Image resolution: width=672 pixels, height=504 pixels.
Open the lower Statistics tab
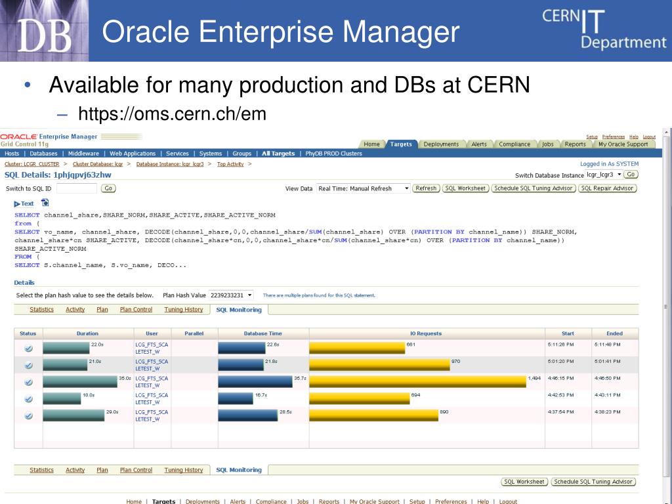point(41,470)
